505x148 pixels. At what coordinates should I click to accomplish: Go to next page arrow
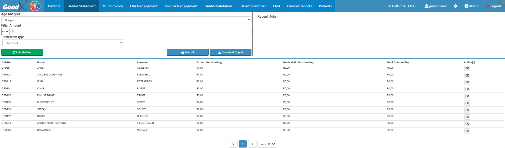pyautogui.click(x=252, y=144)
